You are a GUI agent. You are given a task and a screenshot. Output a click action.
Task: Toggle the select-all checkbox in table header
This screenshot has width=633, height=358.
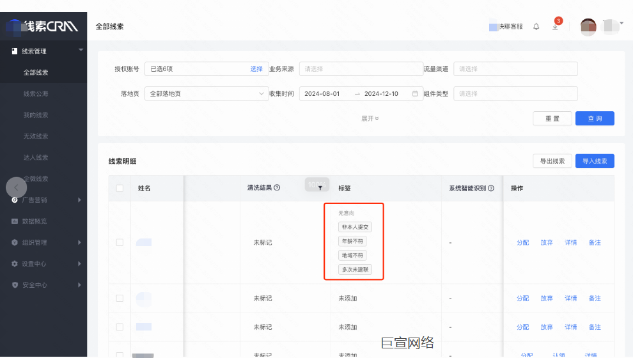coord(120,188)
